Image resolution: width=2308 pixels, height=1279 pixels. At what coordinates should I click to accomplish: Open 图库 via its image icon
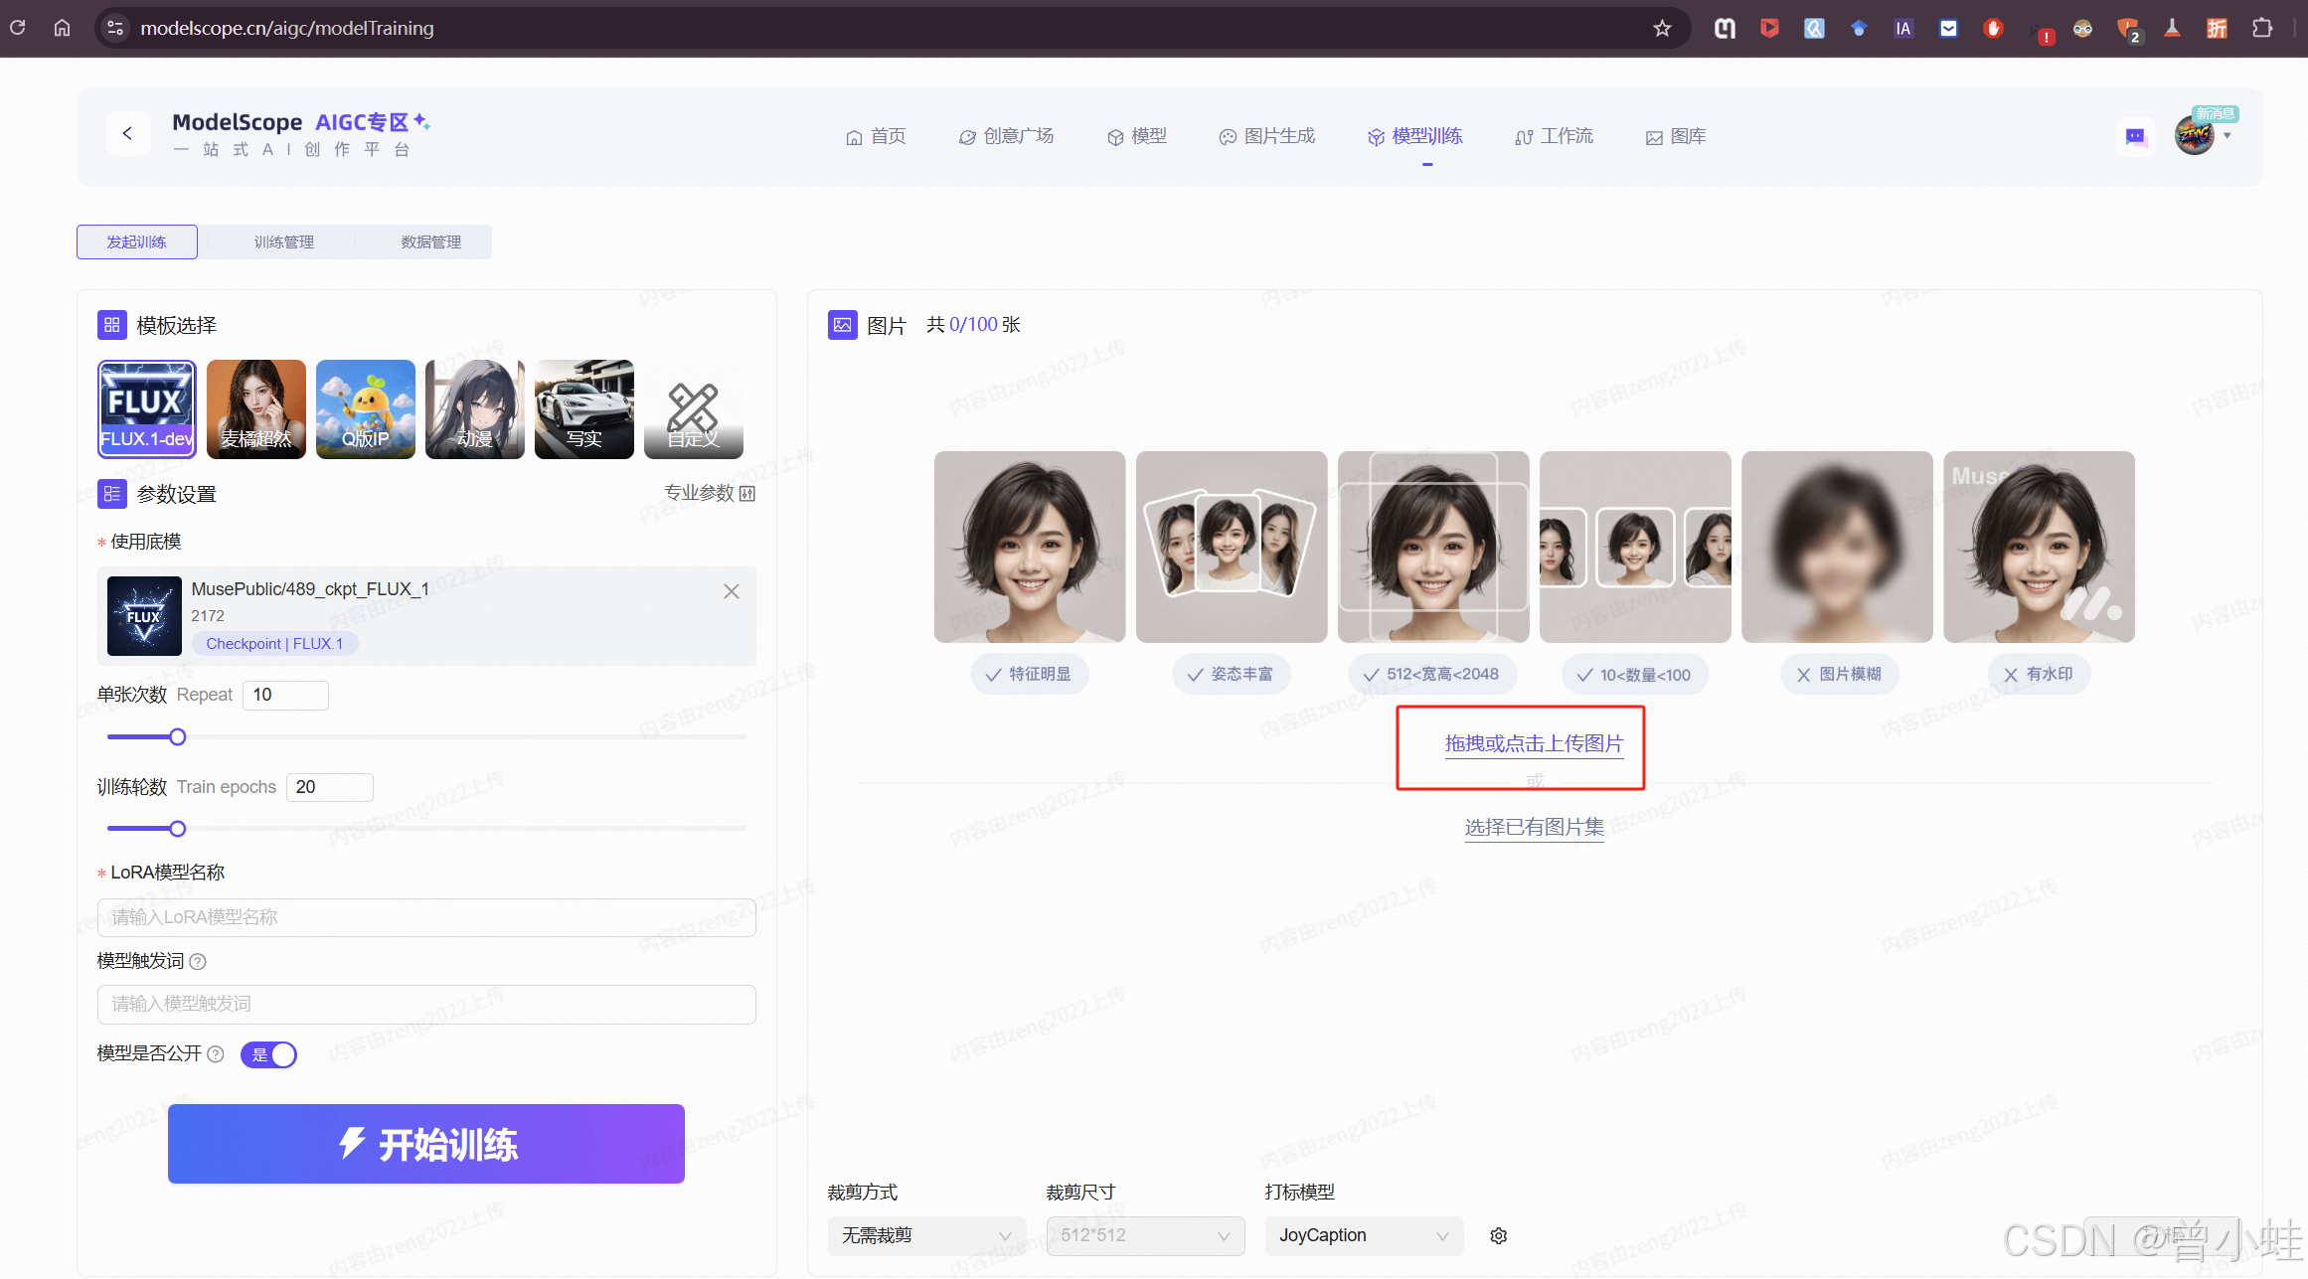[x=1652, y=136]
